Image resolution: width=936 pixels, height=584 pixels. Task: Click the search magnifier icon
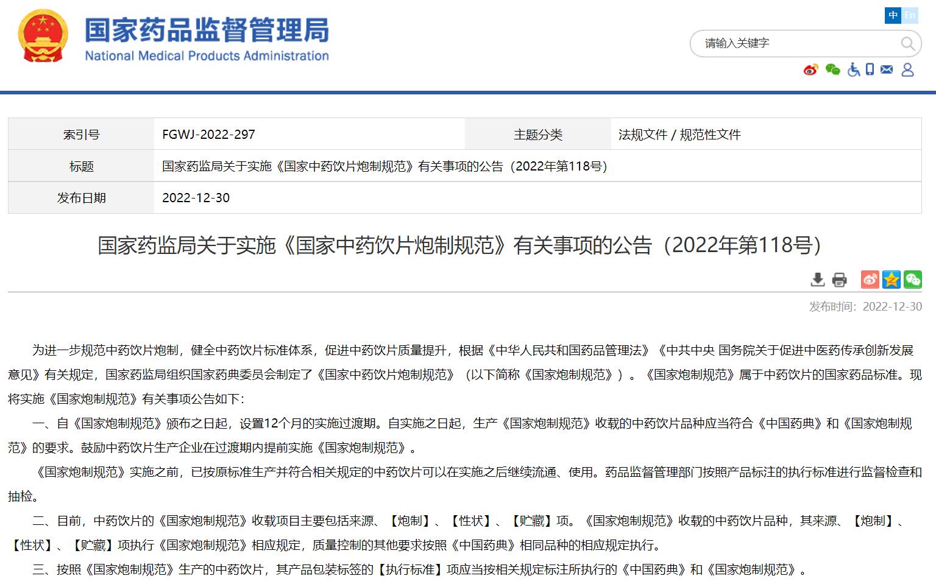coord(907,43)
